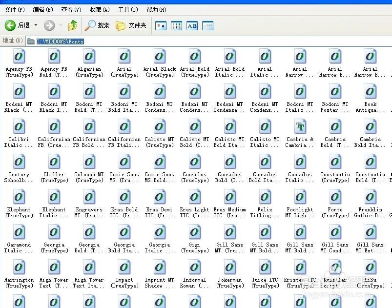Open the Forward history dropdown arrow
The height and width of the screenshot is (308, 392).
click(x=61, y=25)
